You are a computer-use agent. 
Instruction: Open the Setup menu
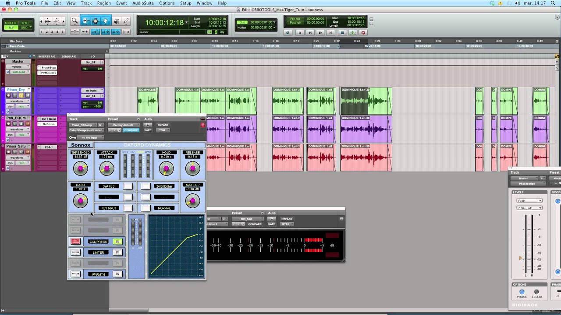[x=186, y=3]
